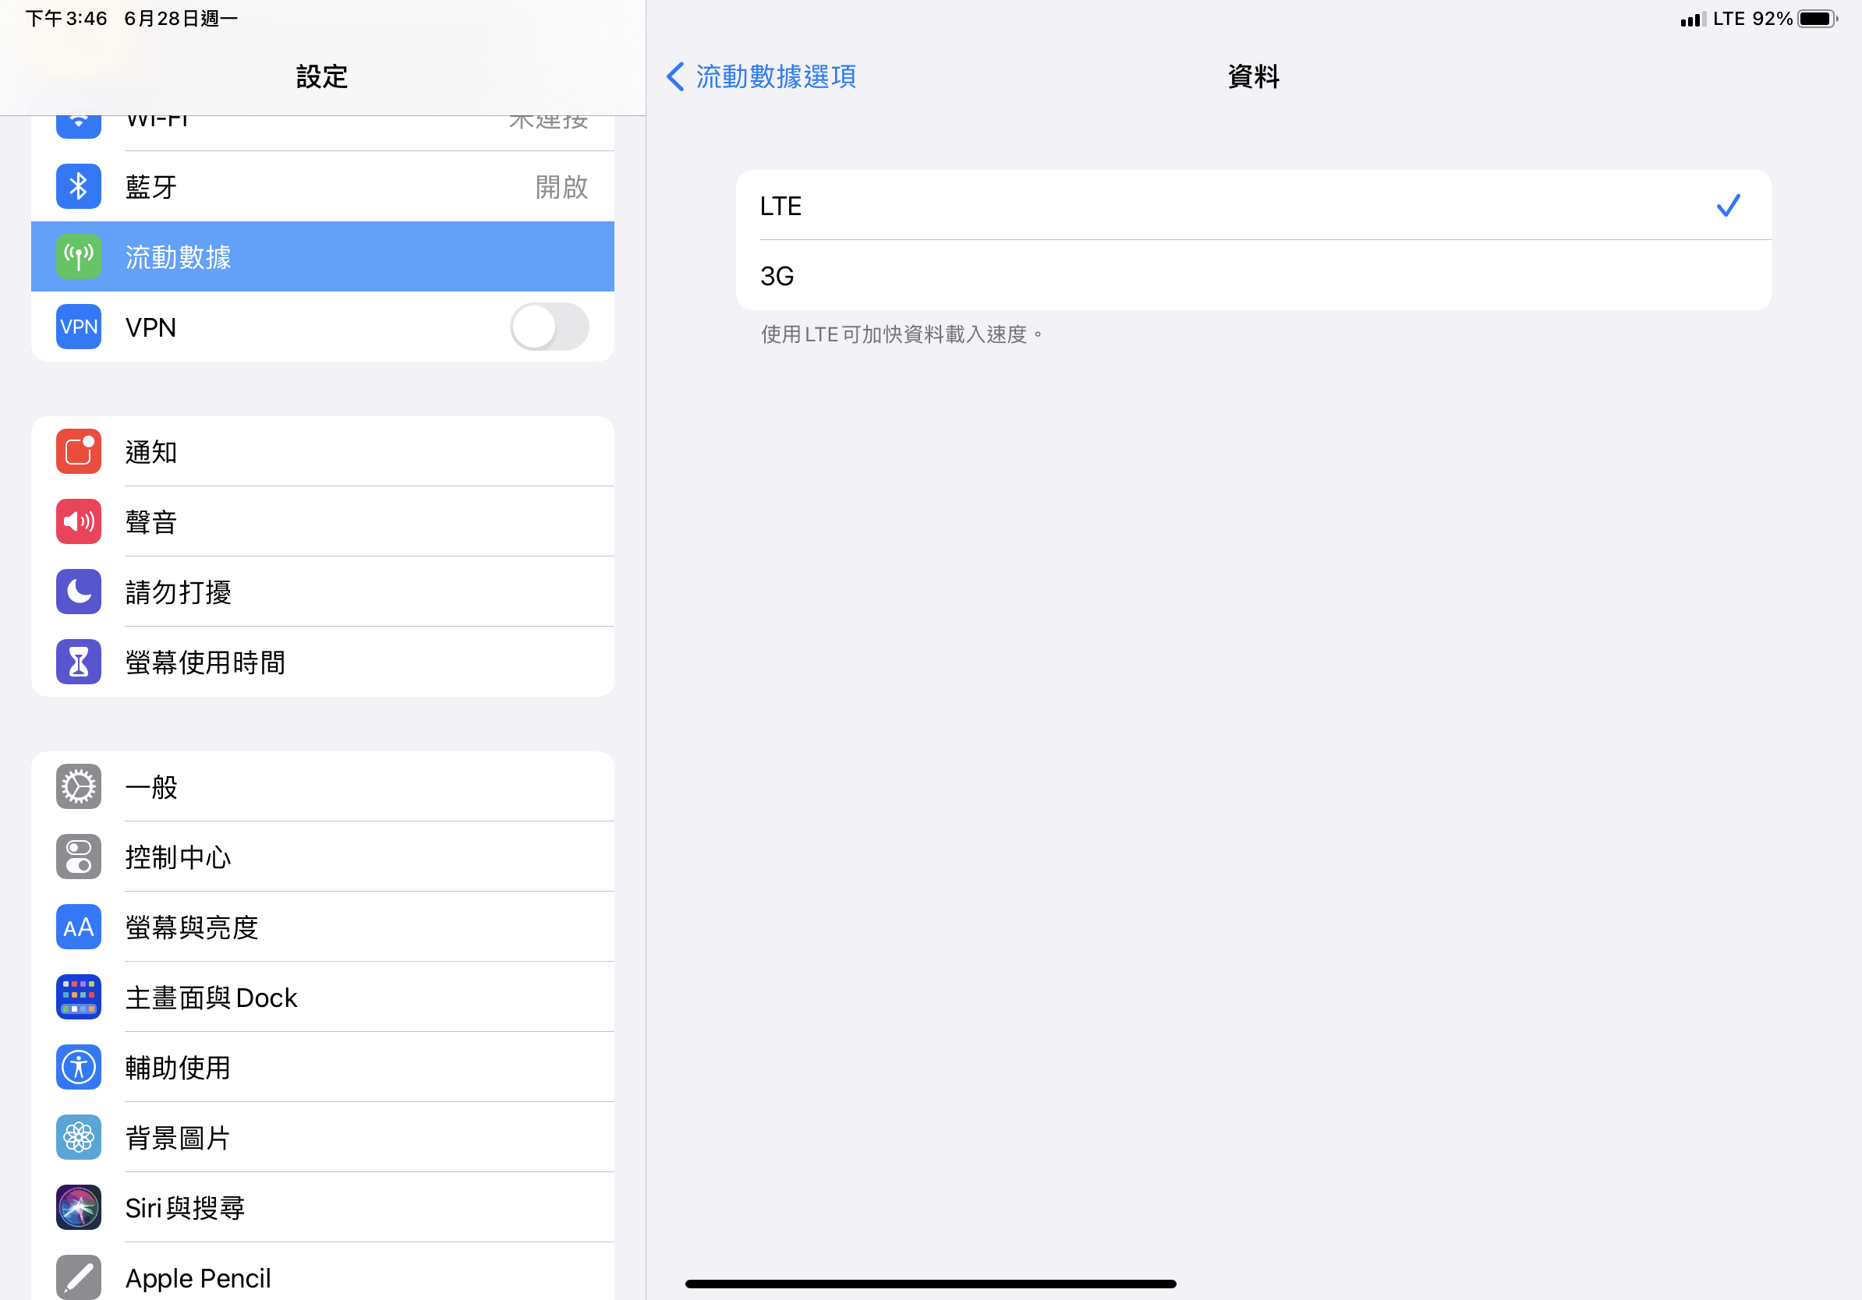The image size is (1862, 1300).
Task: Tap the green cellular data antenna icon
Action: click(x=79, y=257)
